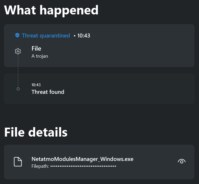Image resolution: width=199 pixels, height=184 pixels.
Task: Click the "File details" heading
Action: tap(36, 132)
